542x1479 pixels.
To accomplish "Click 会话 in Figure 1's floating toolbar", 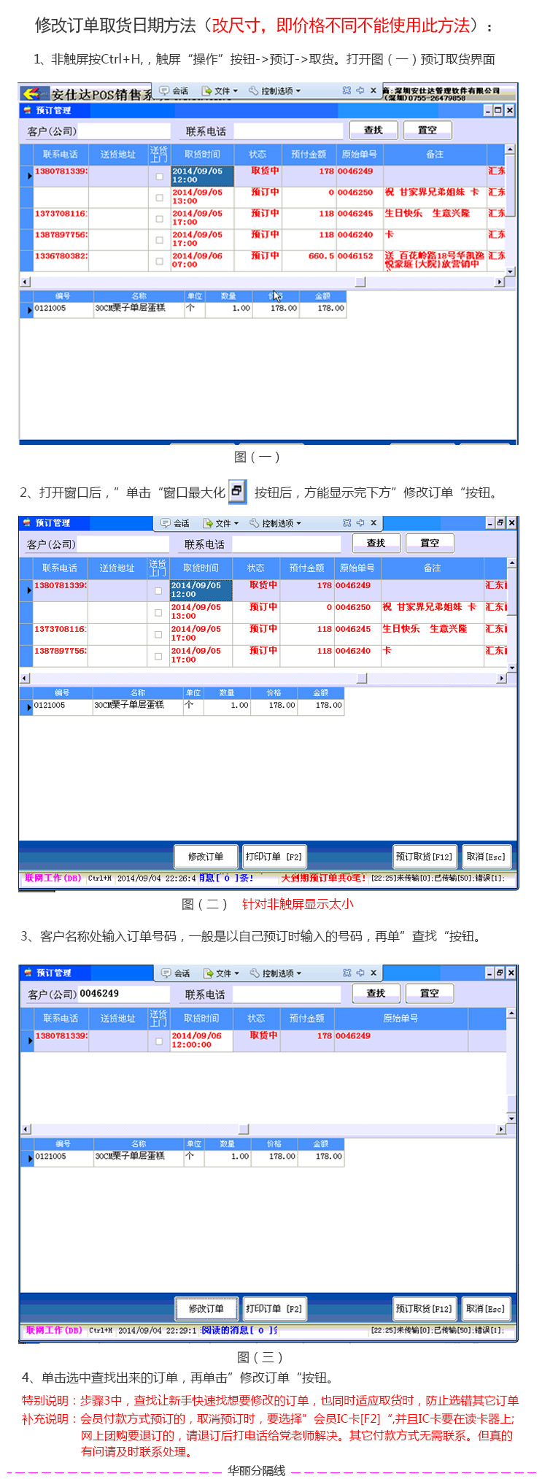I will pyautogui.click(x=174, y=91).
